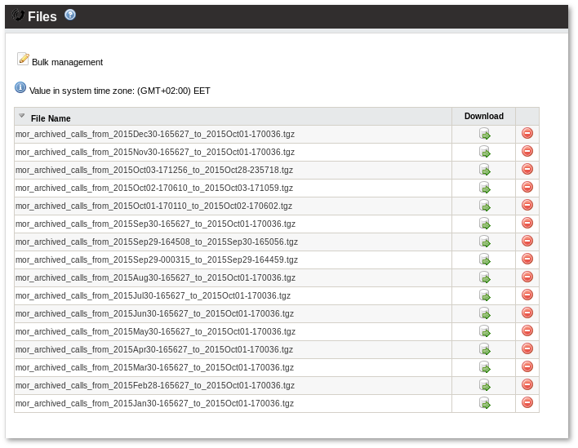Delete the 2015Dec30-165627 archive file
Image resolution: width=578 pixels, height=448 pixels.
point(527,133)
